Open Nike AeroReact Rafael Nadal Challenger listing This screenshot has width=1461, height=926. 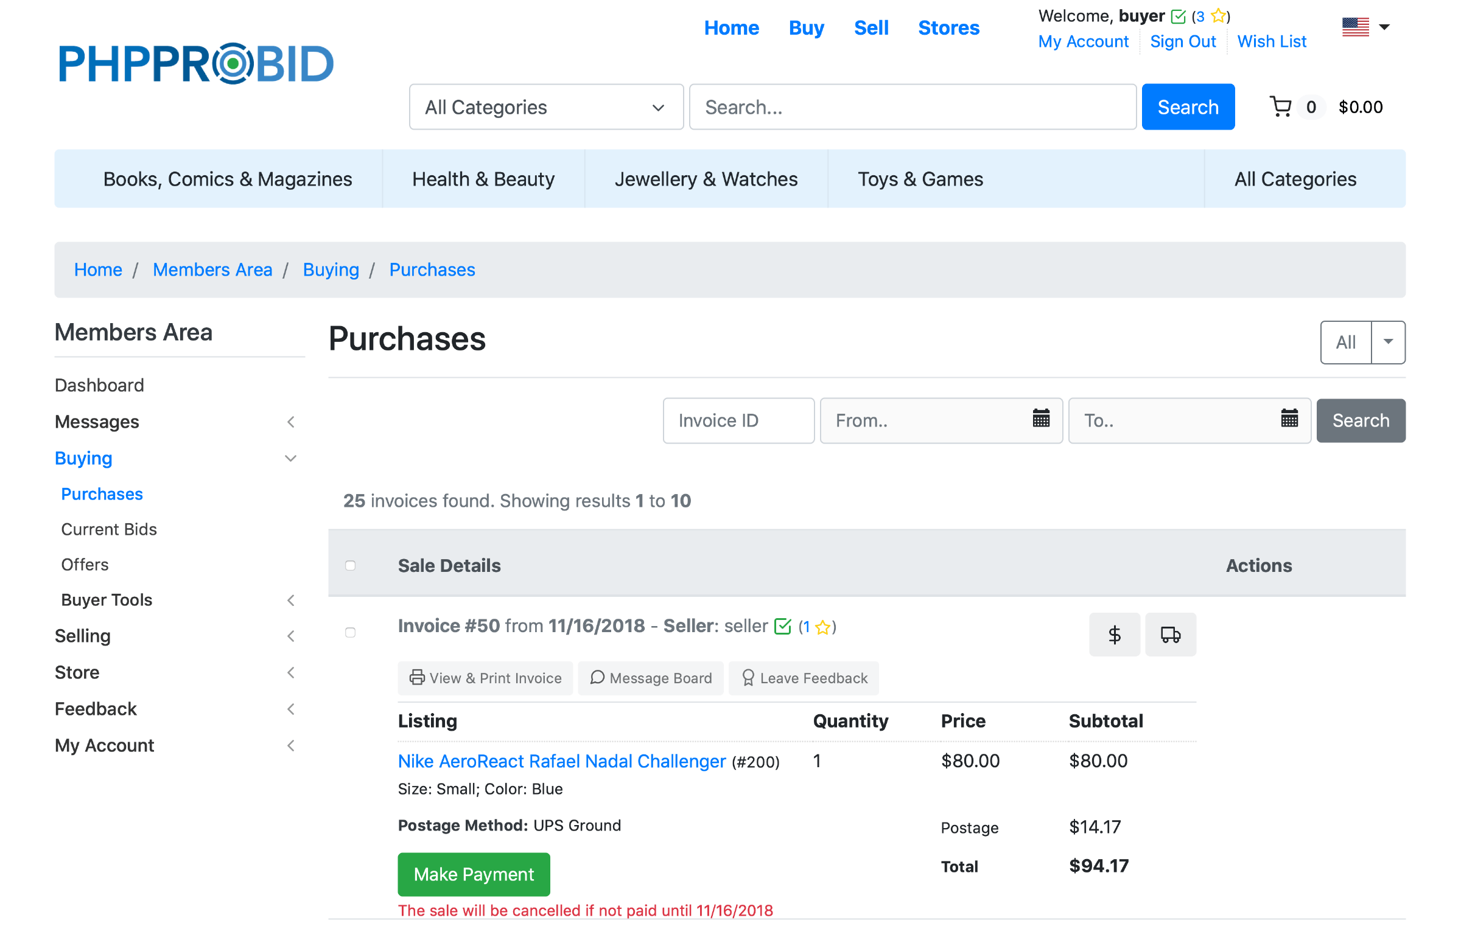pyautogui.click(x=561, y=761)
